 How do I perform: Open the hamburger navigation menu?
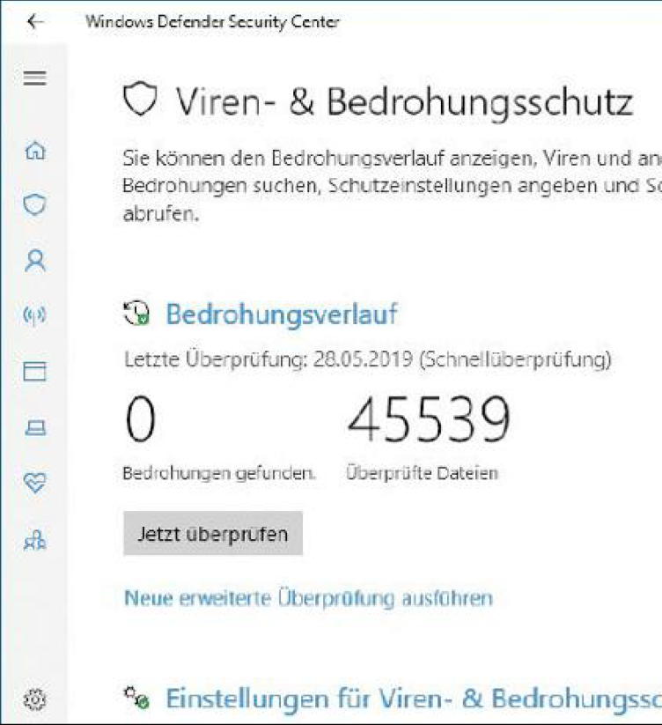[x=34, y=78]
